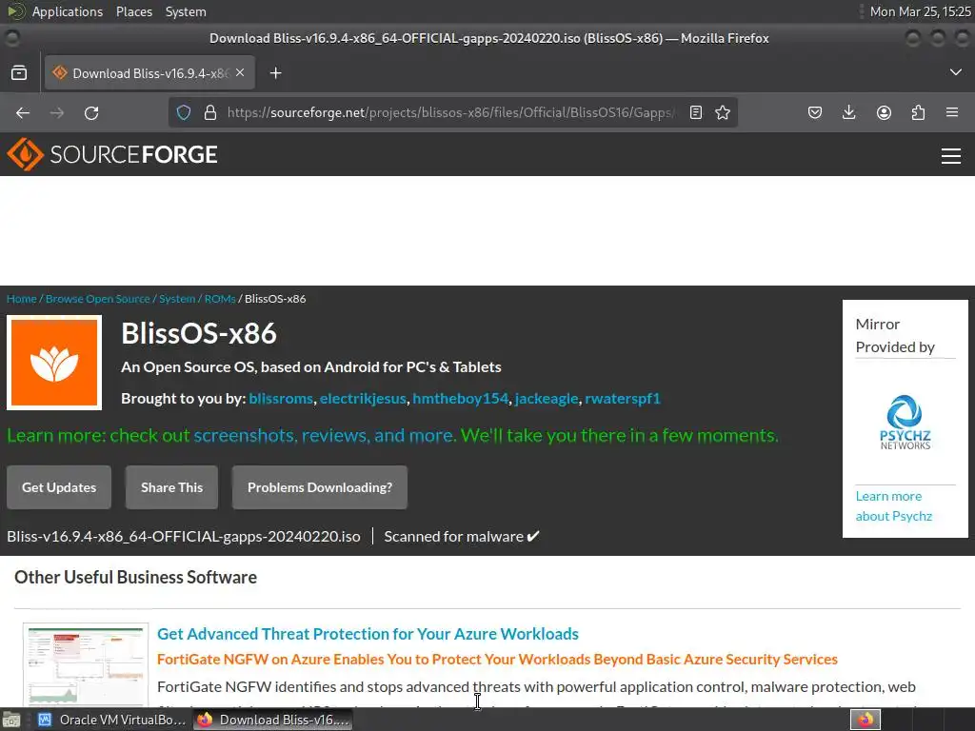Click the Bliss ISO filename text
Image resolution: width=975 pixels, height=731 pixels.
click(184, 537)
